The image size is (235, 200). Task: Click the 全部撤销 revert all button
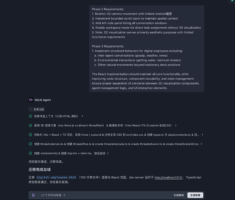click(x=178, y=195)
